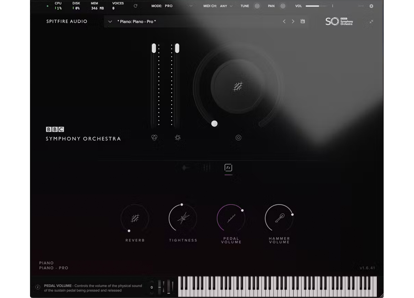The image size is (414, 298).
Task: Expand the preset browser chevron beside Piano preset
Action: coord(110,22)
